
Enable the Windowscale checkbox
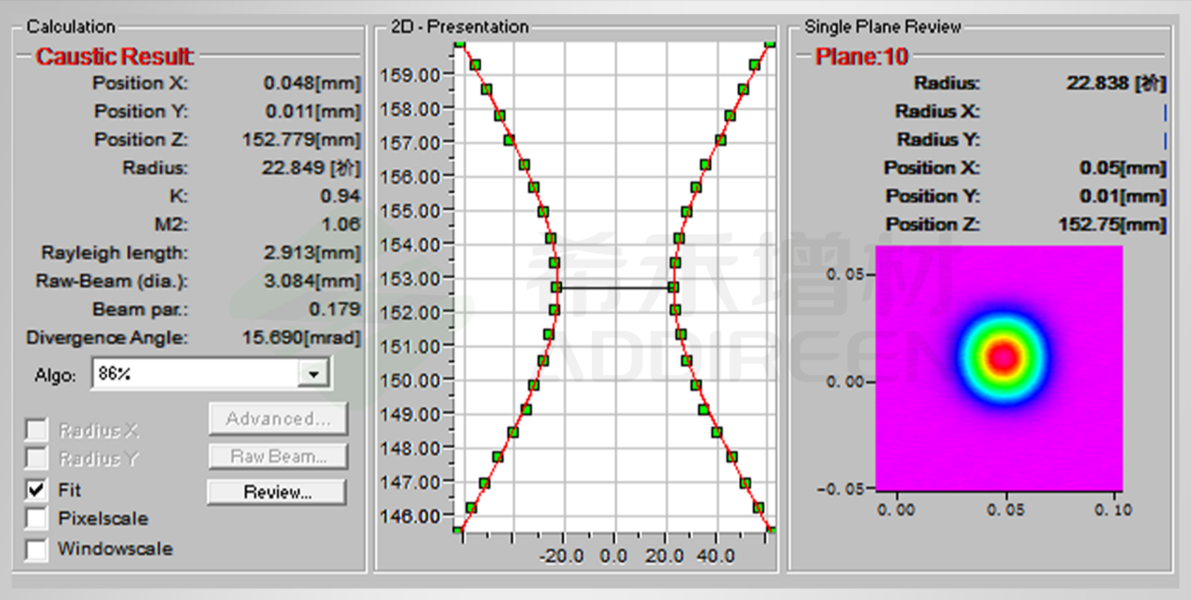(37, 549)
